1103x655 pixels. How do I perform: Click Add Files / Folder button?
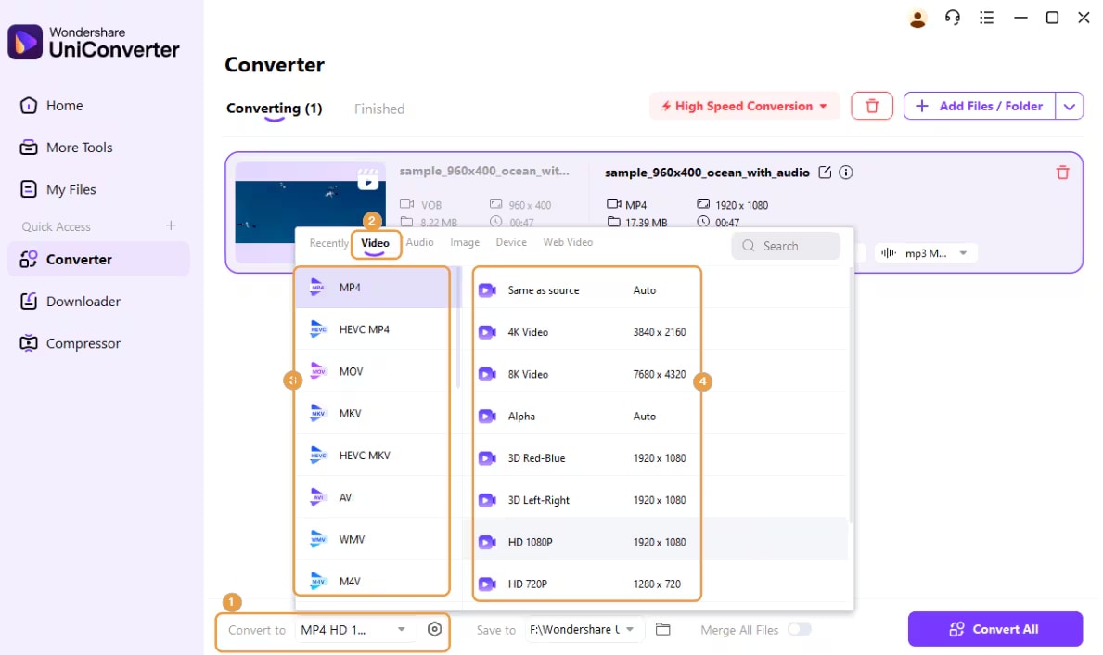(980, 107)
